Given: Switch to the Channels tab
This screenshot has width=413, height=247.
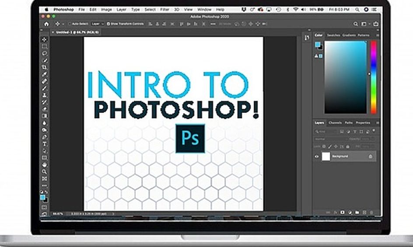Looking at the screenshot, I should click(x=335, y=123).
